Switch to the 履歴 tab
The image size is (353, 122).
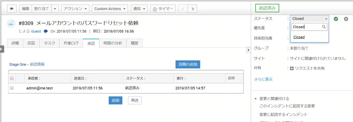coord(134,43)
